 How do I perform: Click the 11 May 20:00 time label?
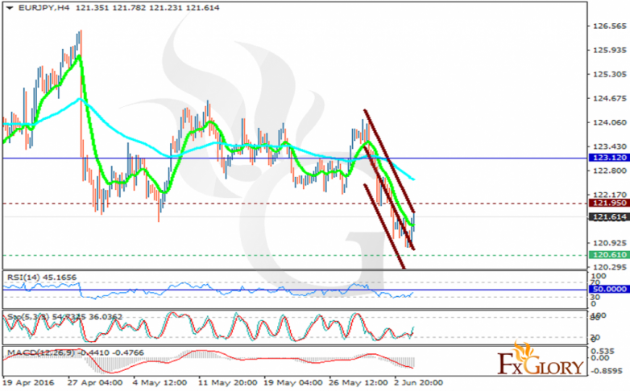[x=227, y=383]
